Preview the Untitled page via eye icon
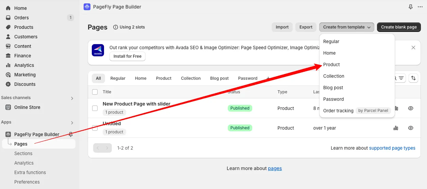This screenshot has height=189, width=427. [x=411, y=128]
